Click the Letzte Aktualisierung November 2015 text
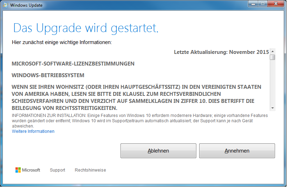The height and width of the screenshot is (192, 294). [x=221, y=52]
